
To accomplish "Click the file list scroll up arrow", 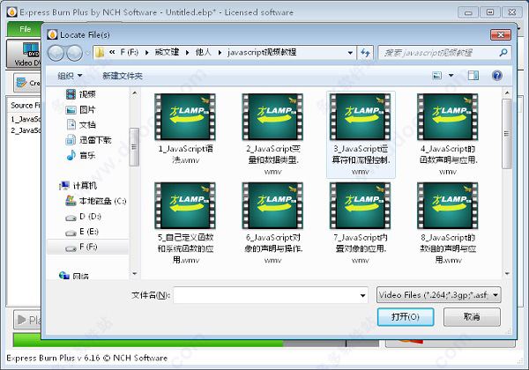I will coord(507,92).
